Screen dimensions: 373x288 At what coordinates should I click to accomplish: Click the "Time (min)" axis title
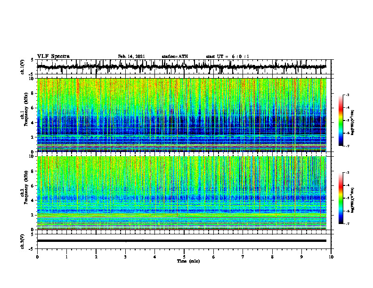coord(188,261)
